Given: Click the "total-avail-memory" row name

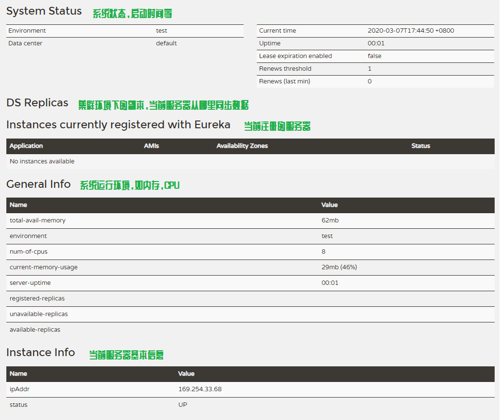Looking at the screenshot, I should 38,220.
